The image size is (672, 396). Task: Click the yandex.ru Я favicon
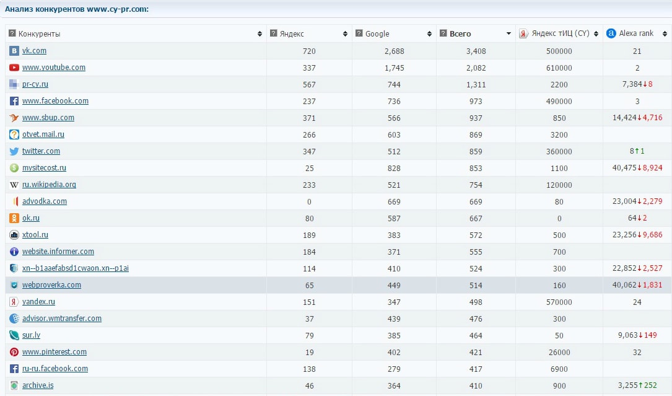click(x=14, y=302)
